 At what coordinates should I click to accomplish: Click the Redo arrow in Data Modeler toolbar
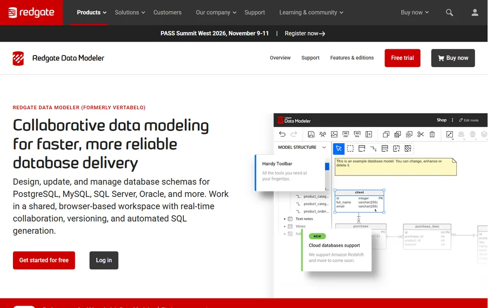click(x=294, y=134)
